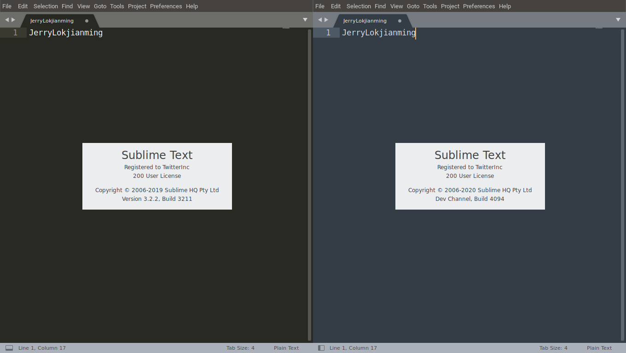The height and width of the screenshot is (353, 626).
Task: Click Sublime Text title in right about box
Action: 470,155
